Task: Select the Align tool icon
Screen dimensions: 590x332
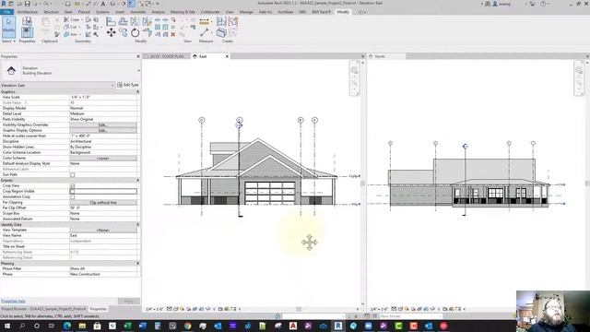Action: 111,22
